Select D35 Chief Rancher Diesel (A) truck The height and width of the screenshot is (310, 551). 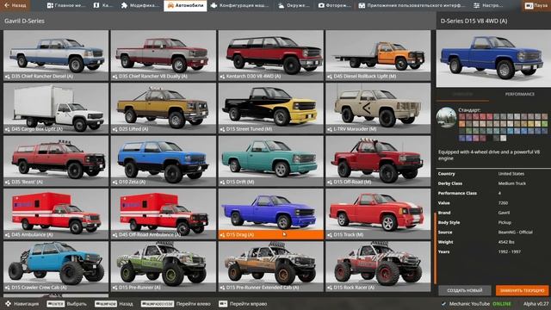click(x=56, y=55)
